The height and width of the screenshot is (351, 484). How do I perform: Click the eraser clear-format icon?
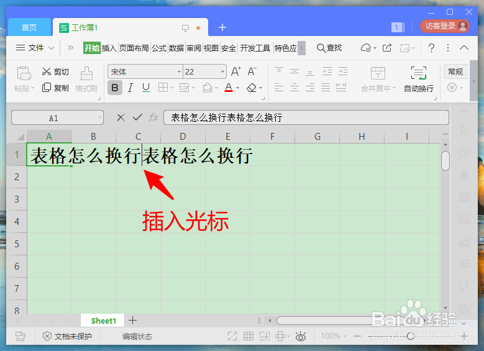click(252, 88)
